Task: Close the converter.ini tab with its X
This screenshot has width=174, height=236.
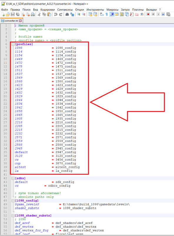Action: tap(20, 21)
